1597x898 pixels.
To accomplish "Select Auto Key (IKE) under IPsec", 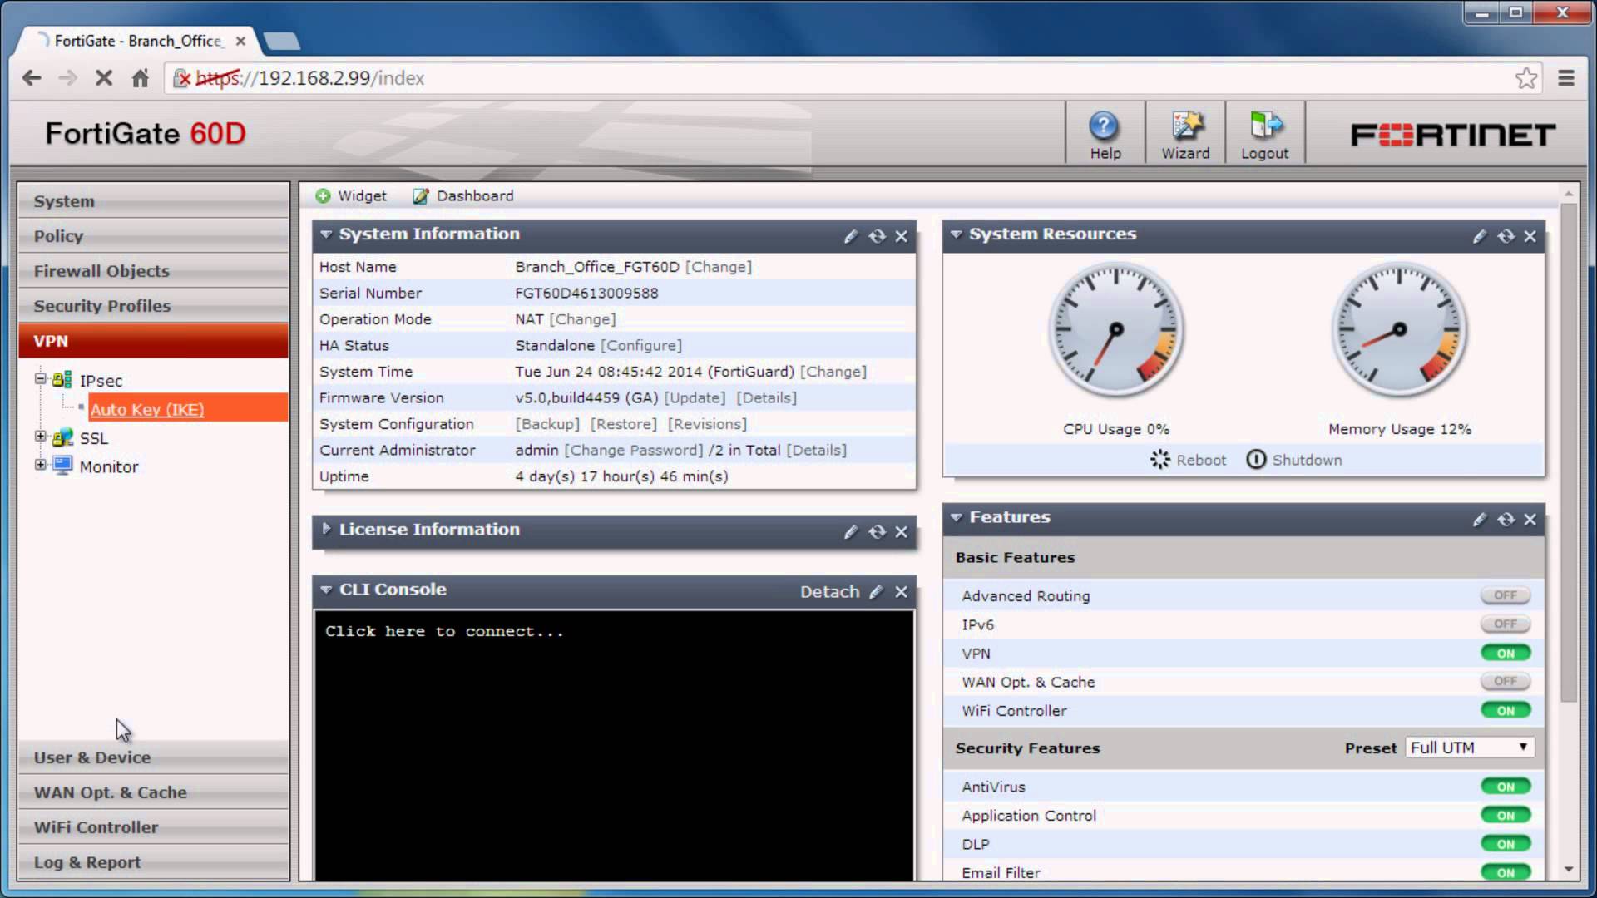I will [x=147, y=409].
